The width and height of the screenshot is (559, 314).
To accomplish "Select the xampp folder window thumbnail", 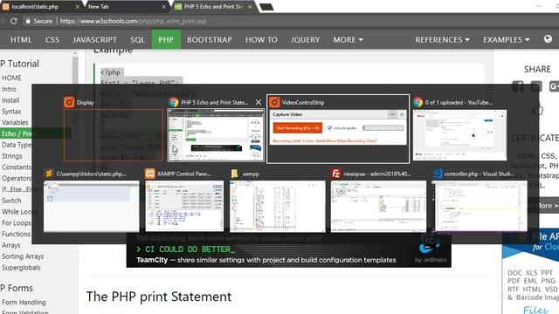I will click(x=278, y=206).
